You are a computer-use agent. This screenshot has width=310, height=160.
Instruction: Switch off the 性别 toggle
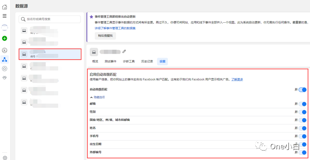click(303, 112)
